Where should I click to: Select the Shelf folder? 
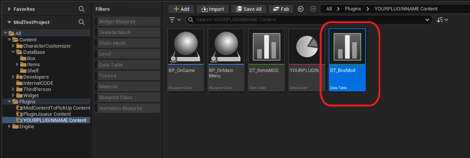click(x=30, y=71)
